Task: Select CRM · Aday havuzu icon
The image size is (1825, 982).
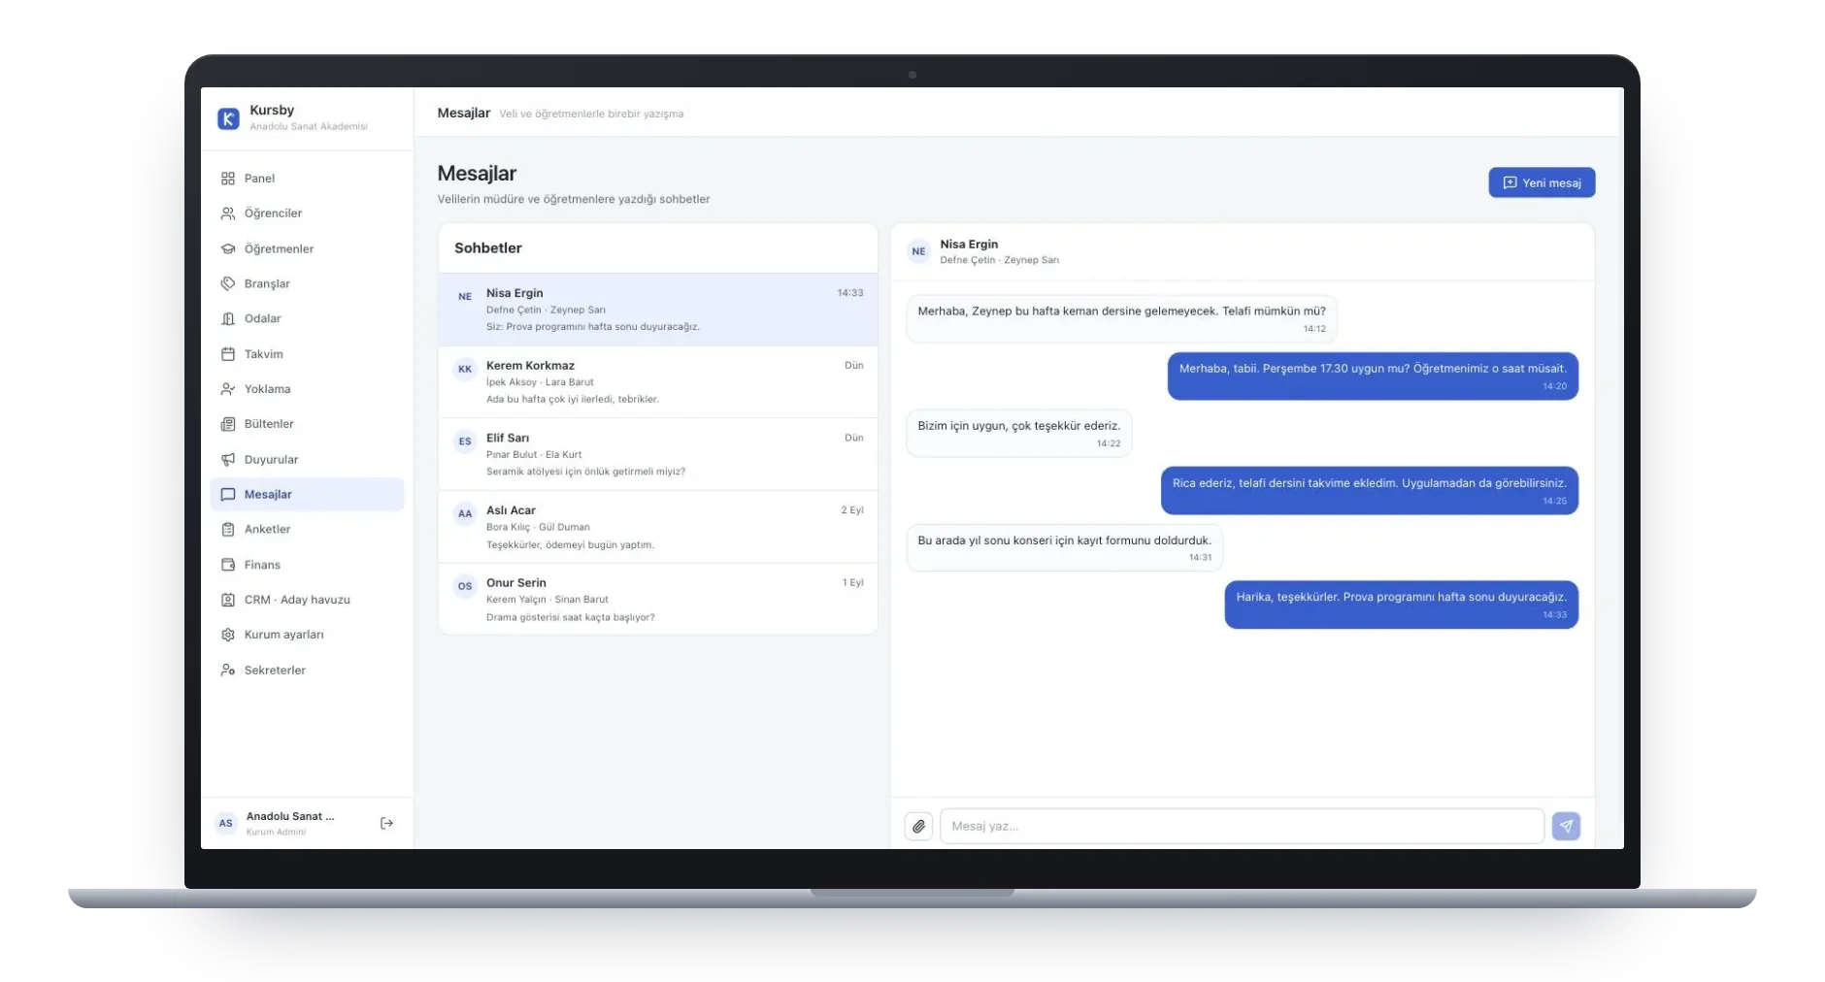Action: pos(228,600)
